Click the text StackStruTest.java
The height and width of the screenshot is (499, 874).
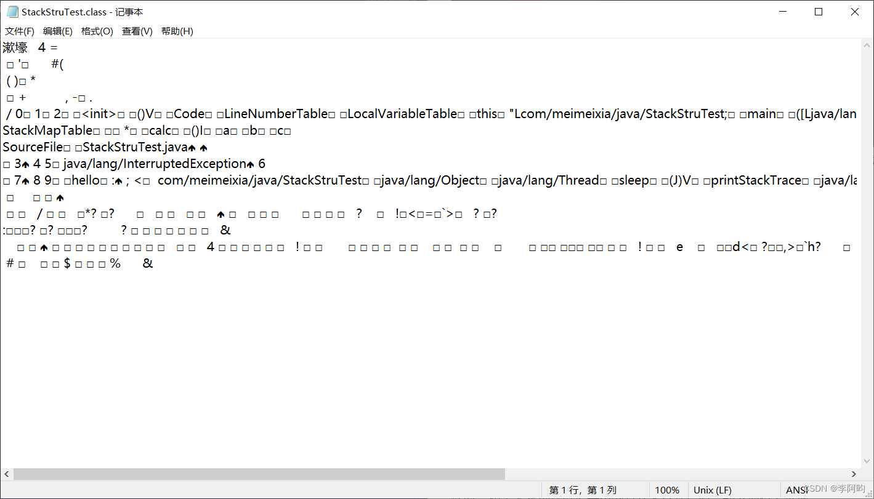[x=135, y=148]
